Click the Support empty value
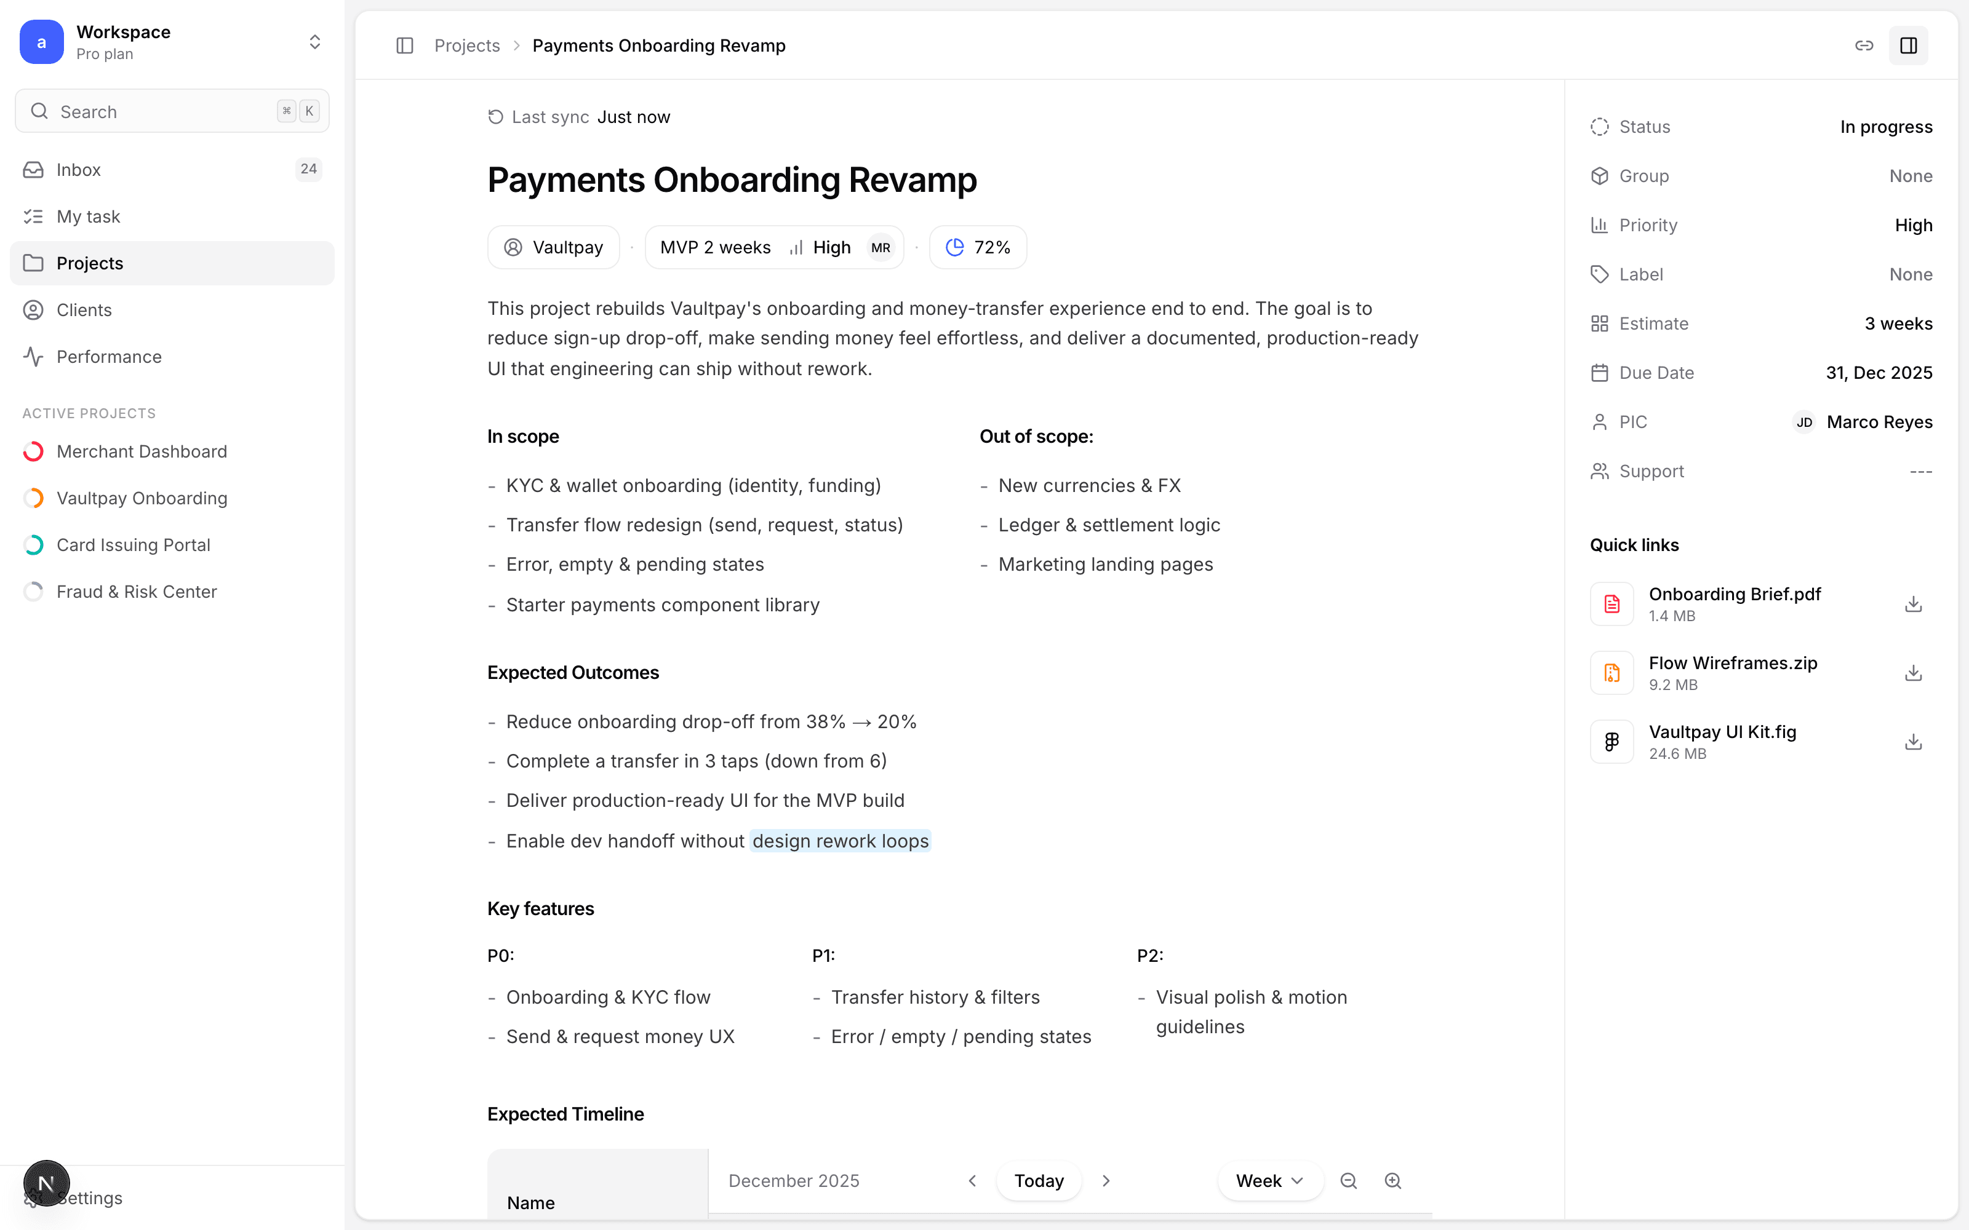Viewport: 1969px width, 1230px height. coord(1921,471)
